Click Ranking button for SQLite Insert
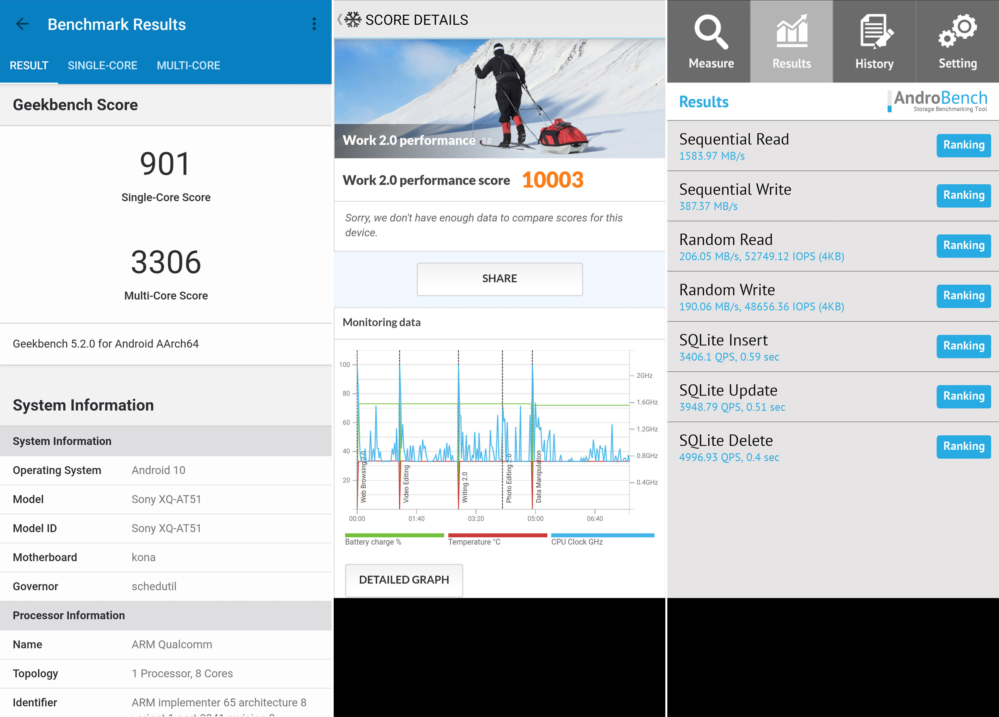This screenshot has width=999, height=717. point(964,346)
